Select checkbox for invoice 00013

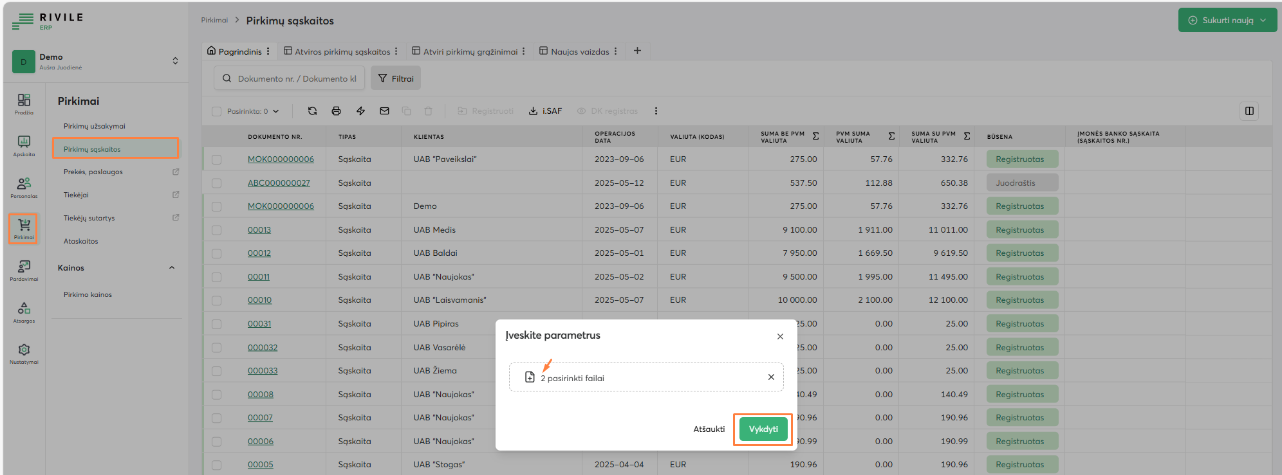coord(217,230)
